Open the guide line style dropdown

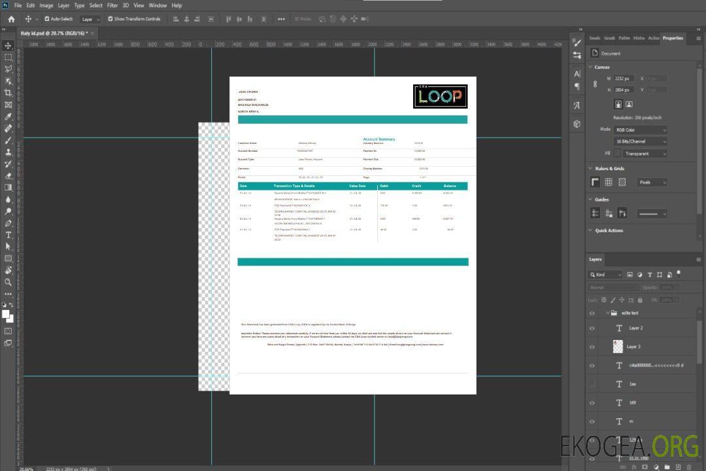click(x=652, y=214)
